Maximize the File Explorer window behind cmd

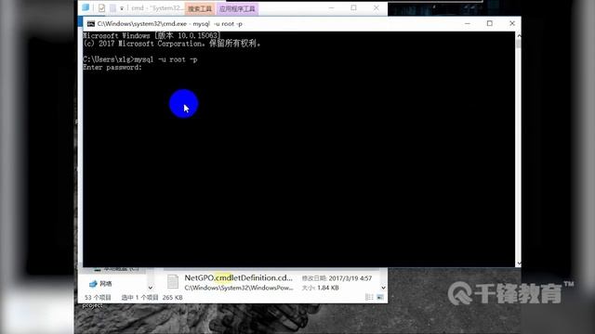click(x=353, y=7)
